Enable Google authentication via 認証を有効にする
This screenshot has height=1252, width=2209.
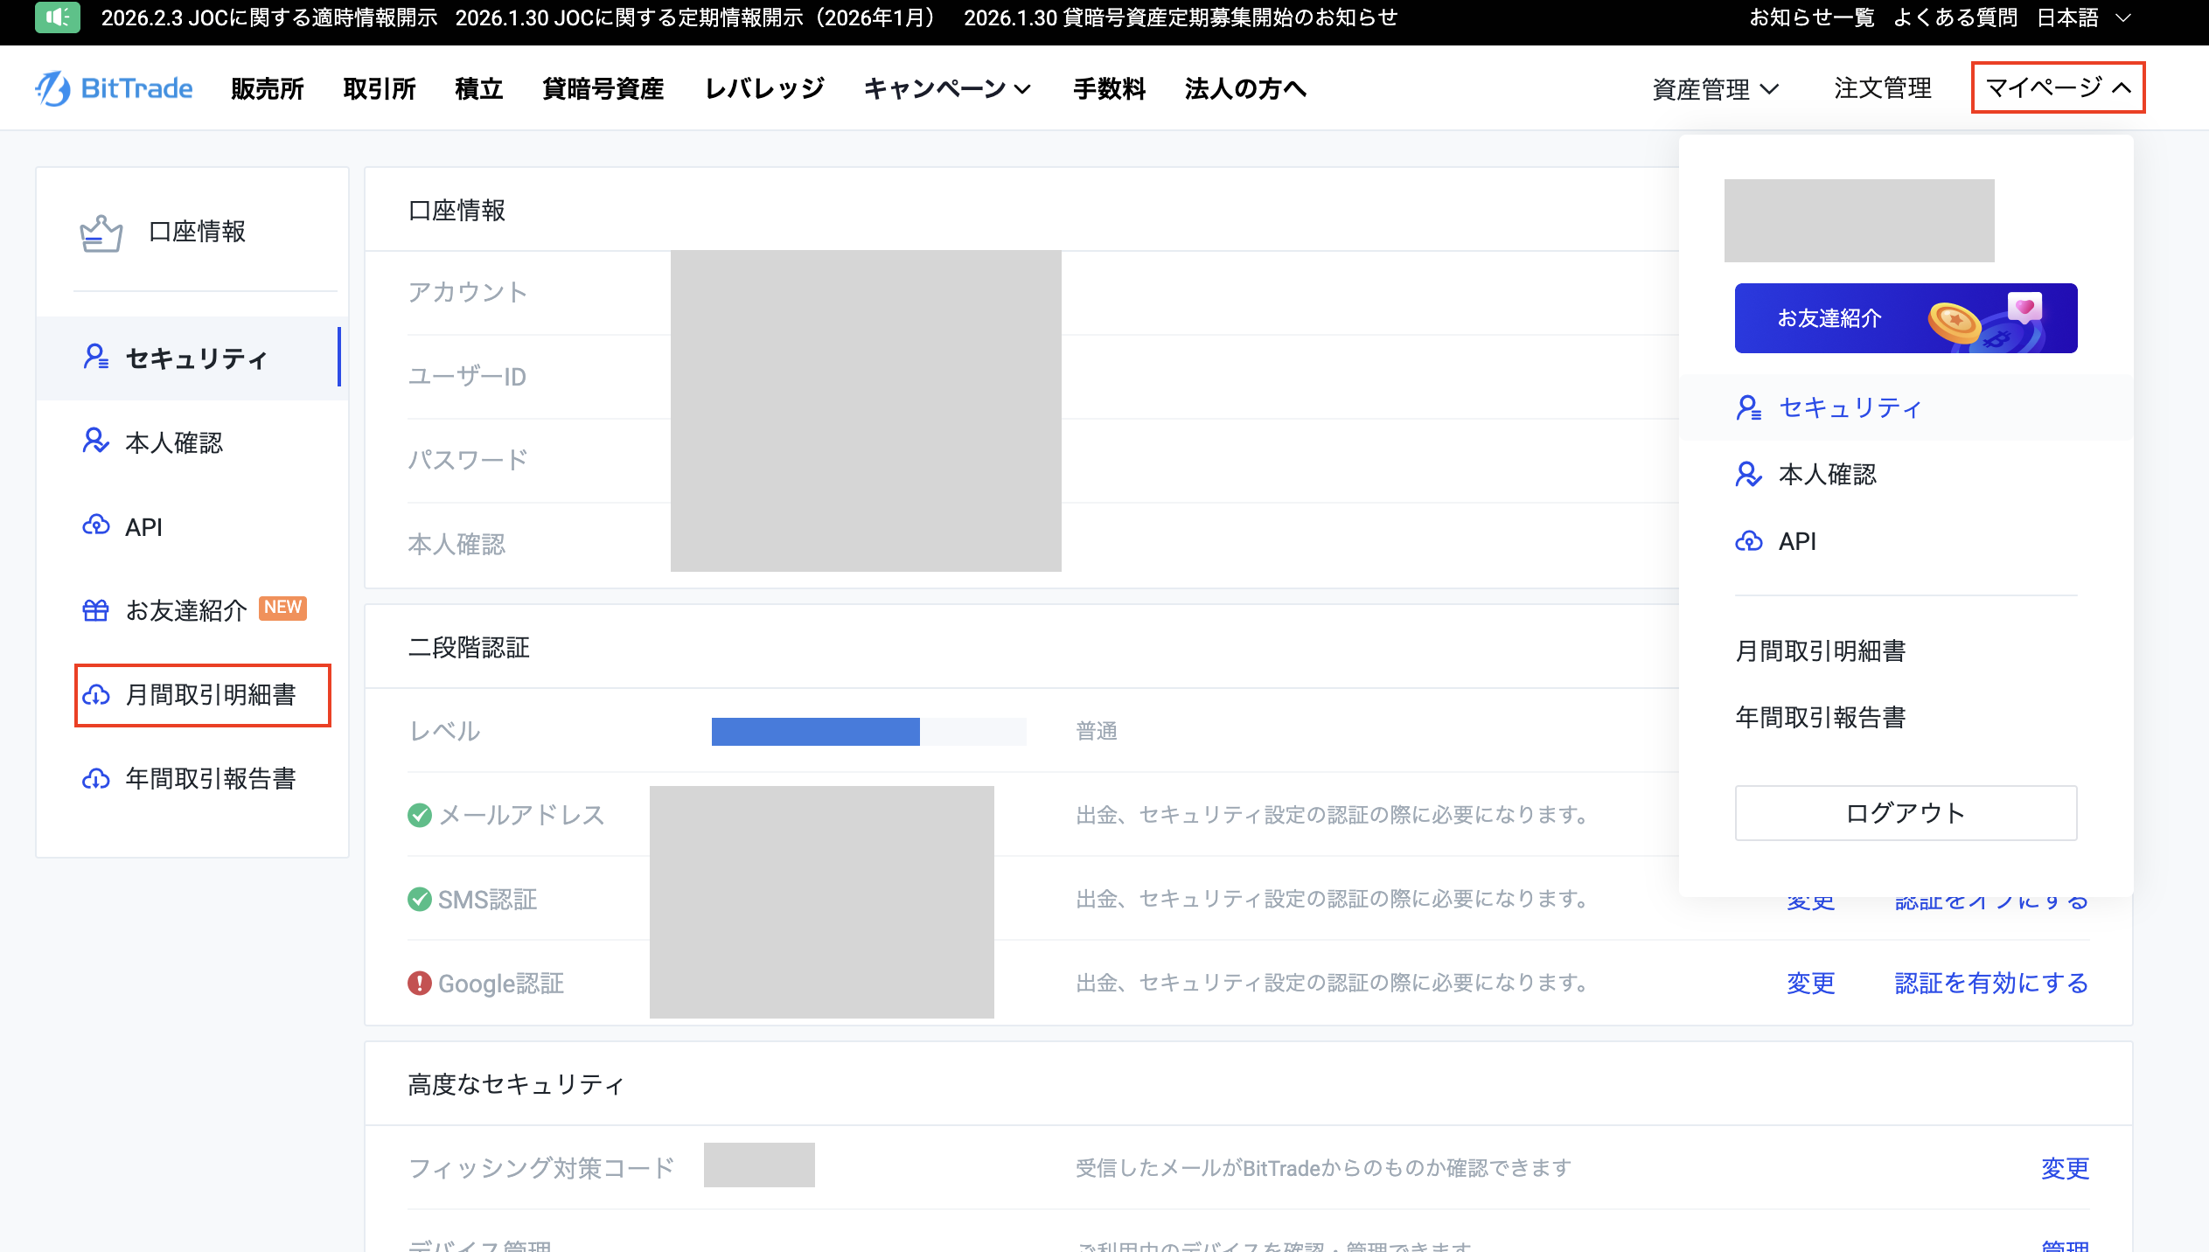(1991, 984)
